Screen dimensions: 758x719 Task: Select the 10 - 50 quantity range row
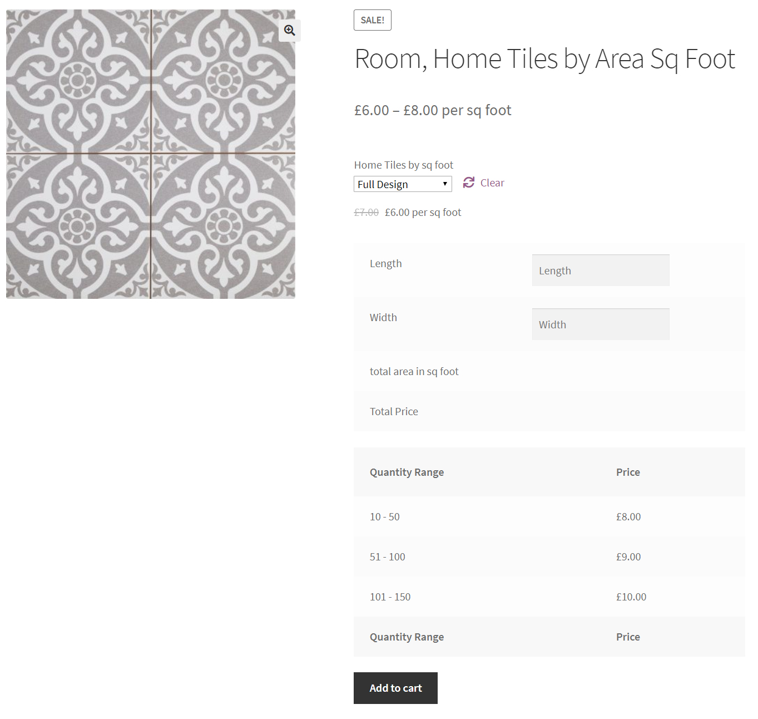(385, 517)
